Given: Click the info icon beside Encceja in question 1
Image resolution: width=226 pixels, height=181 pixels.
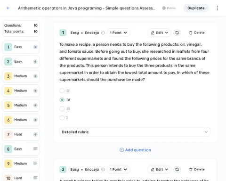Looking at the screenshot, I should point(103,33).
